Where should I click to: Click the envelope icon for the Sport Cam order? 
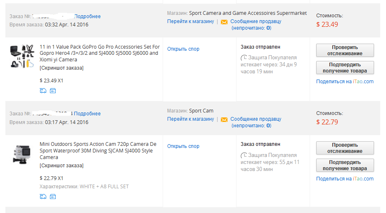(x=224, y=119)
